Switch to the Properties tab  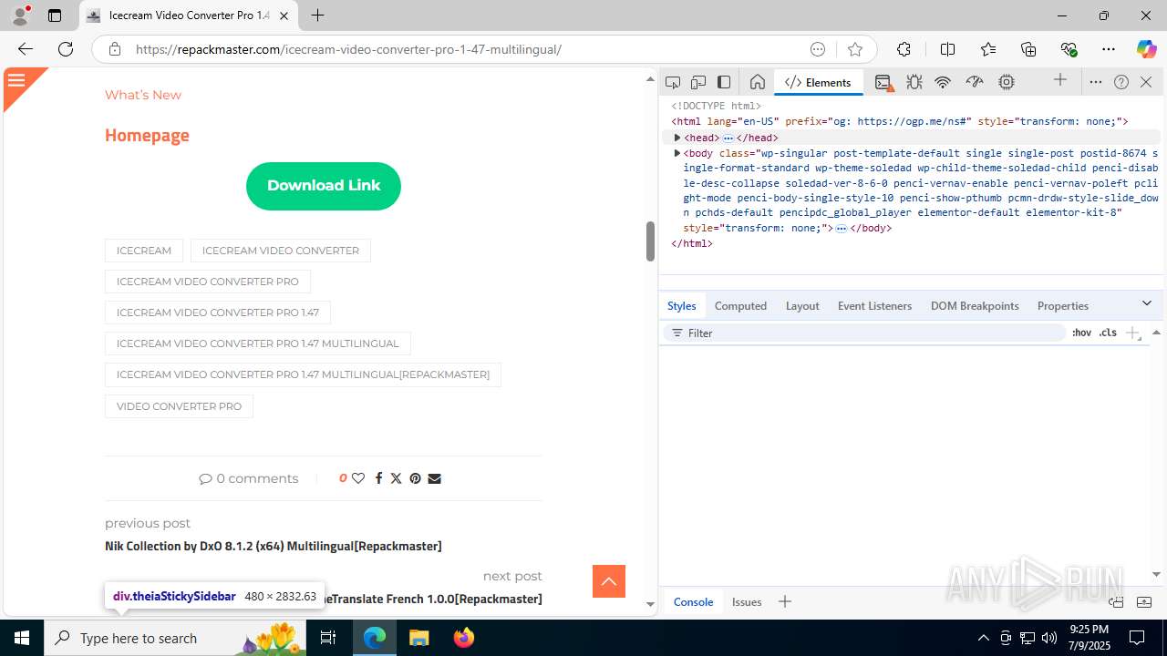point(1062,305)
